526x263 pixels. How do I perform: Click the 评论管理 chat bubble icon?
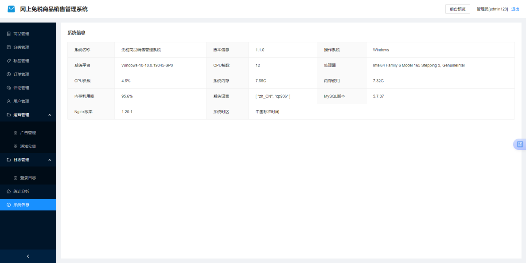(9, 88)
